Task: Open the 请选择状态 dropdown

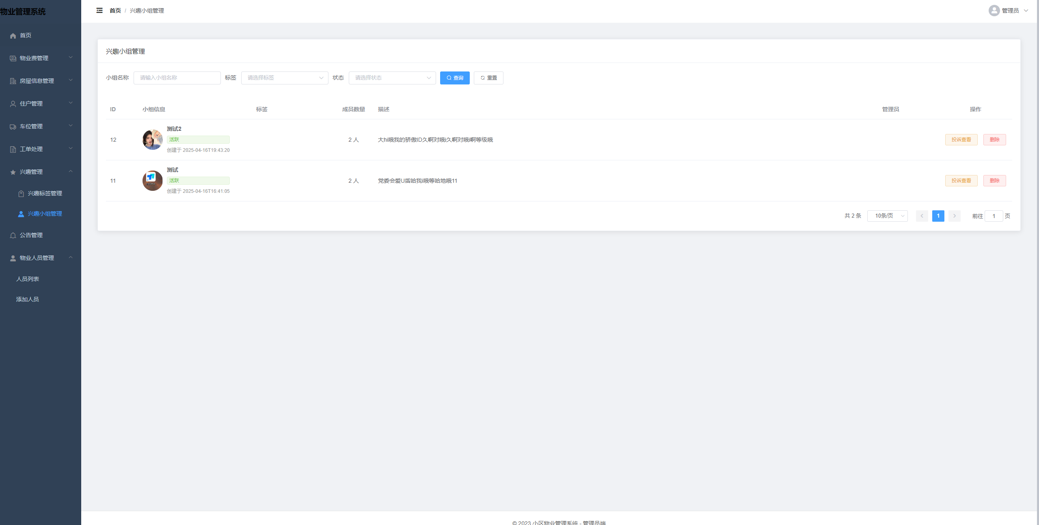Action: [392, 78]
